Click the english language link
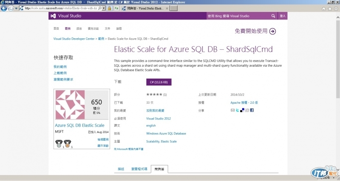The width and height of the screenshot is (340, 181). click(151, 125)
